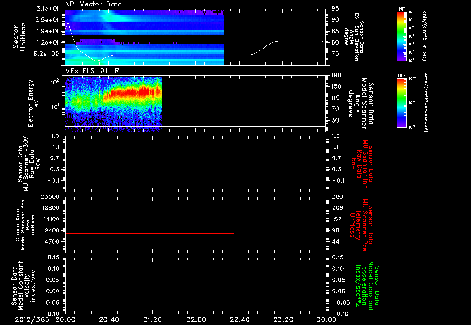The height and width of the screenshot is (325, 471).
Task: Click the 22:40 time axis label
Action: point(239,319)
